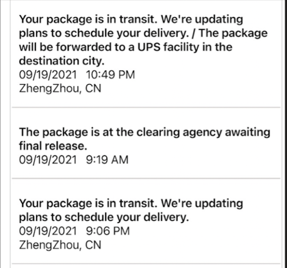This screenshot has height=268, width=287.
Task: Select the clearing agency status message
Action: click(145, 139)
